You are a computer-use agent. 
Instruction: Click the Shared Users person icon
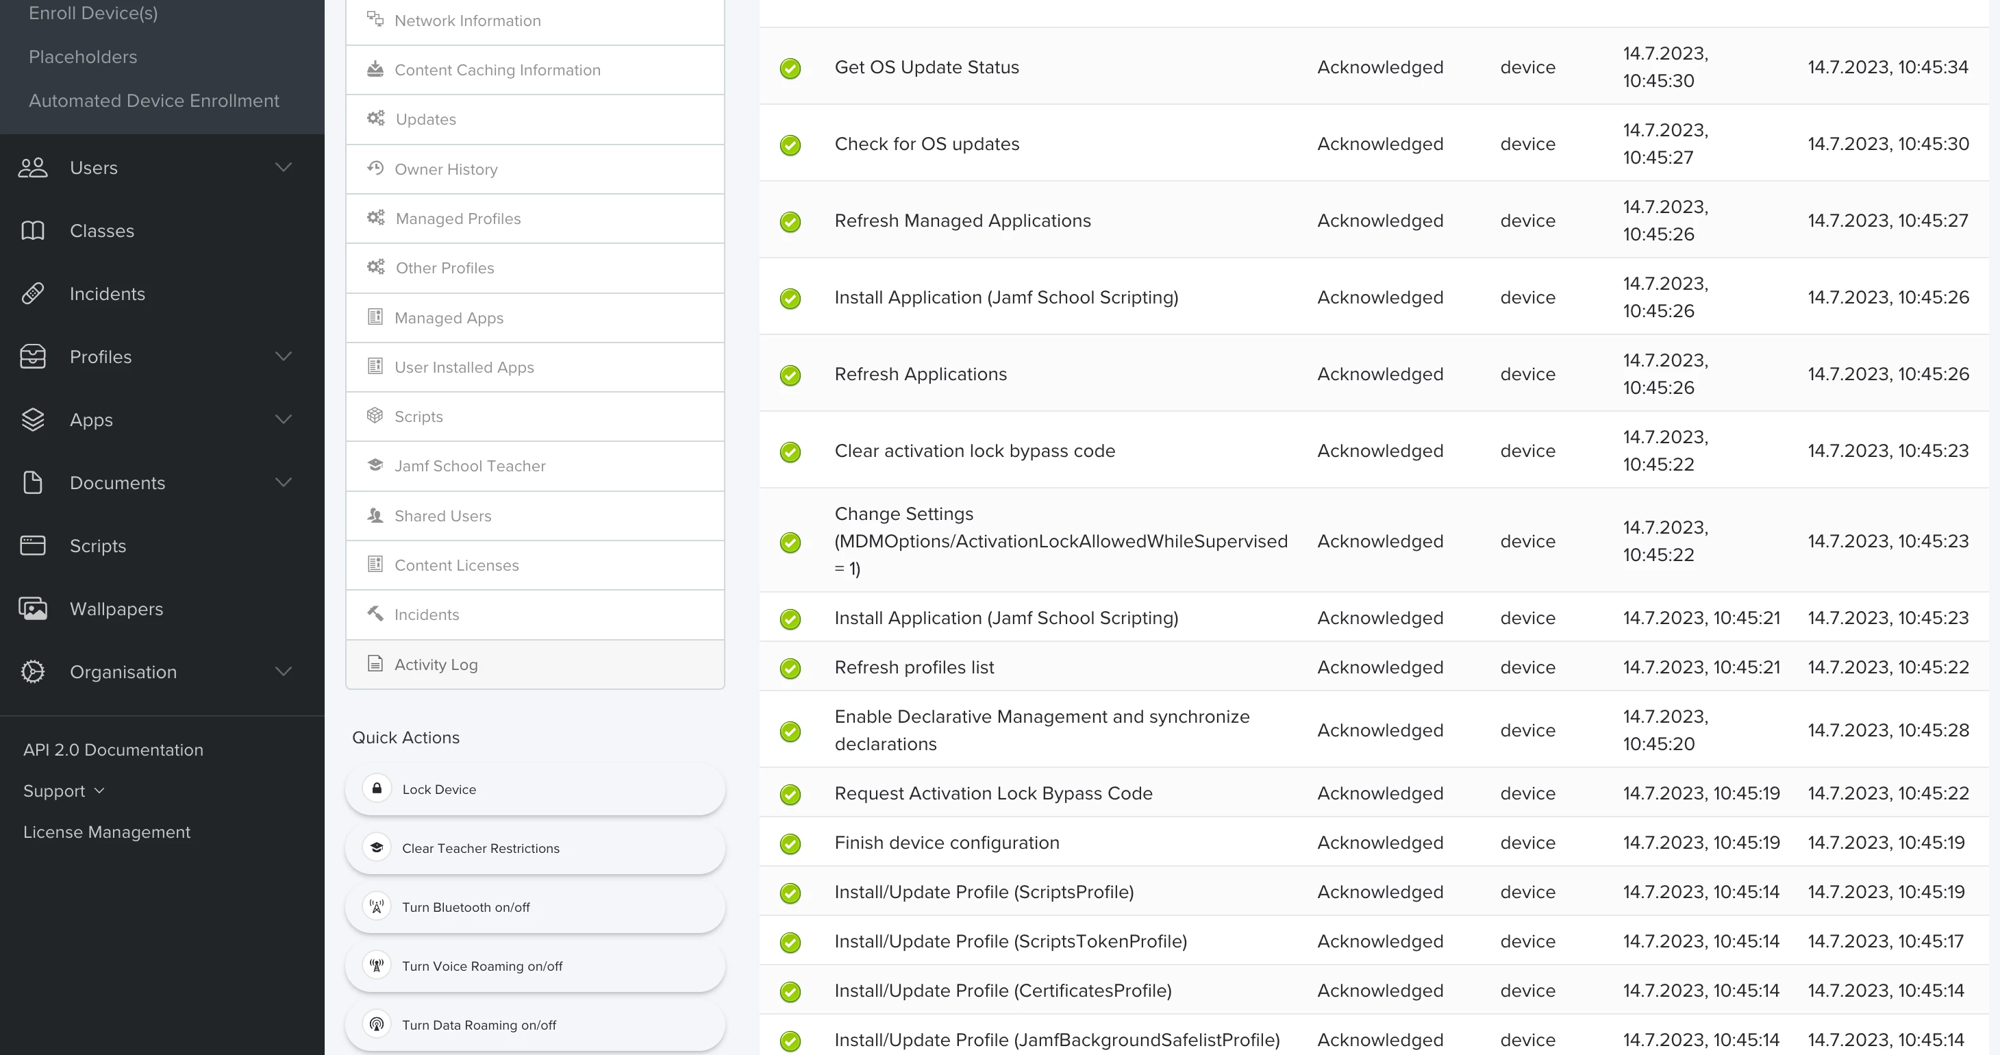pos(375,514)
